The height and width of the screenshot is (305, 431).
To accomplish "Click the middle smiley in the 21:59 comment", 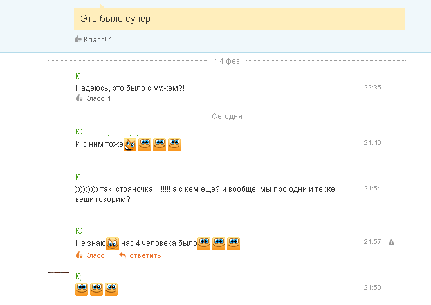I will (96, 290).
